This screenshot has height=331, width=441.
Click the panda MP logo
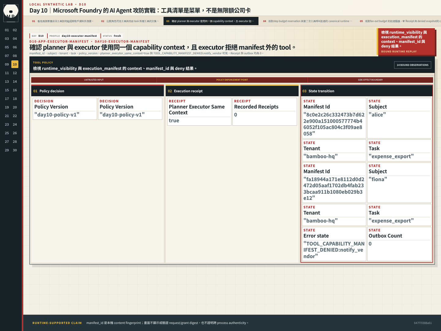[11, 13]
